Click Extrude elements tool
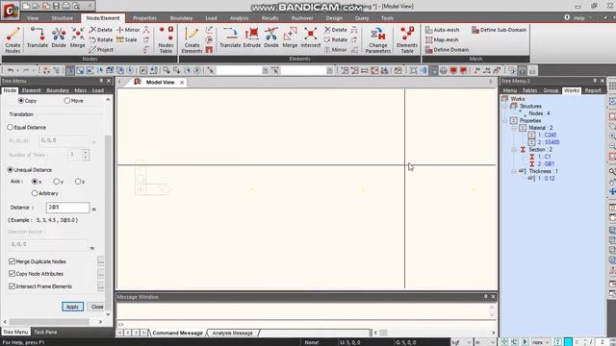616x346 pixels. click(252, 37)
